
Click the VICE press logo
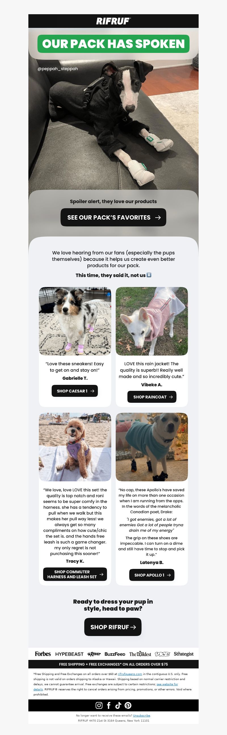pos(162,654)
